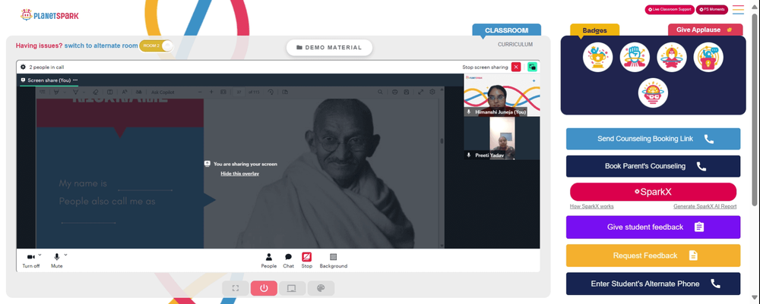Click the red power button below the call
The image size is (760, 304).
(264, 288)
